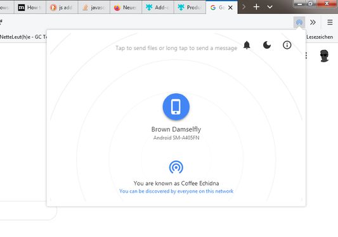338x237 pixels.
Task: Toggle dark mode with moon icon
Action: tap(267, 45)
